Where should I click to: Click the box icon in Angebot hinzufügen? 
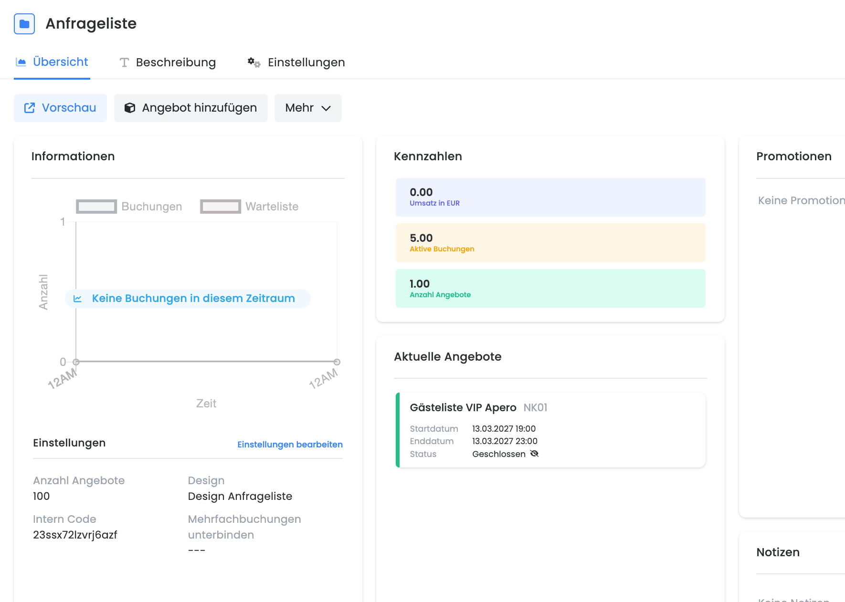(130, 108)
